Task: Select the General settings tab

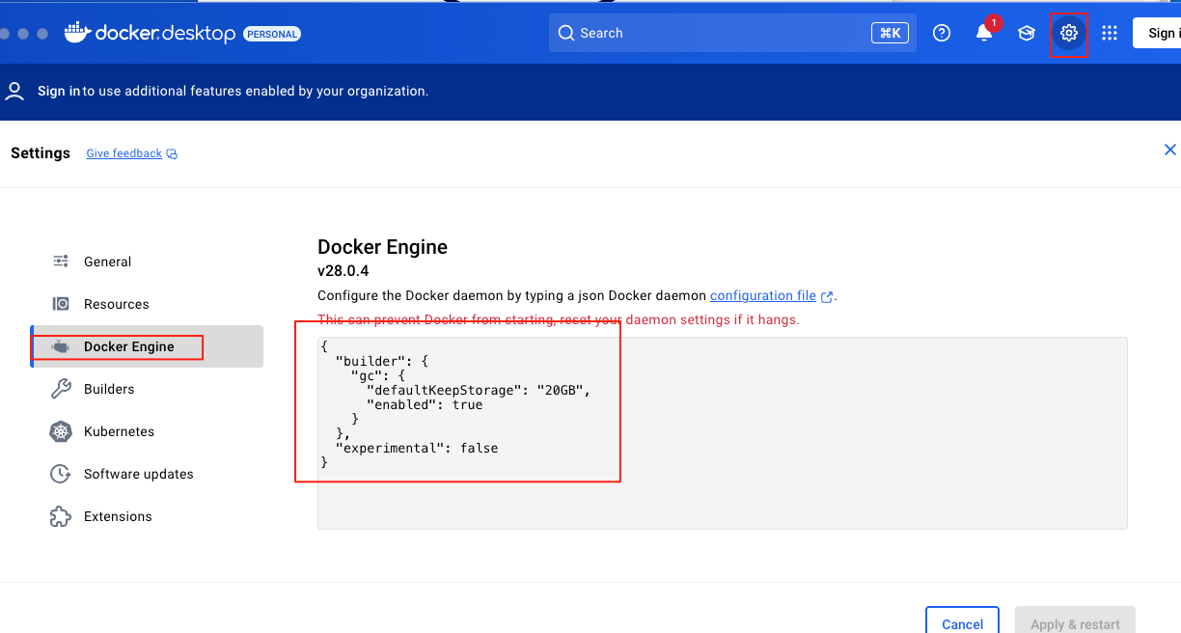Action: coord(107,261)
